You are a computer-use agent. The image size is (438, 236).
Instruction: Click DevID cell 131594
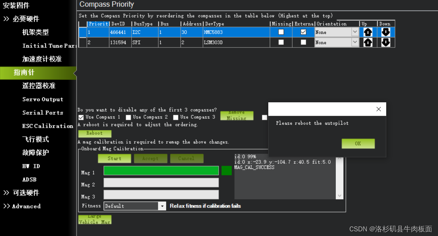(120, 42)
